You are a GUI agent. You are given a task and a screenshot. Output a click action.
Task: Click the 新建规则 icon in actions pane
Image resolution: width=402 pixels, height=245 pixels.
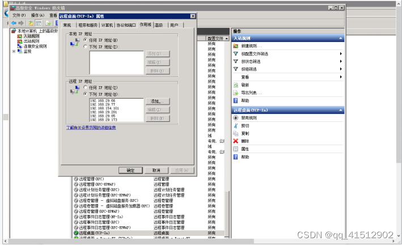pos(236,46)
